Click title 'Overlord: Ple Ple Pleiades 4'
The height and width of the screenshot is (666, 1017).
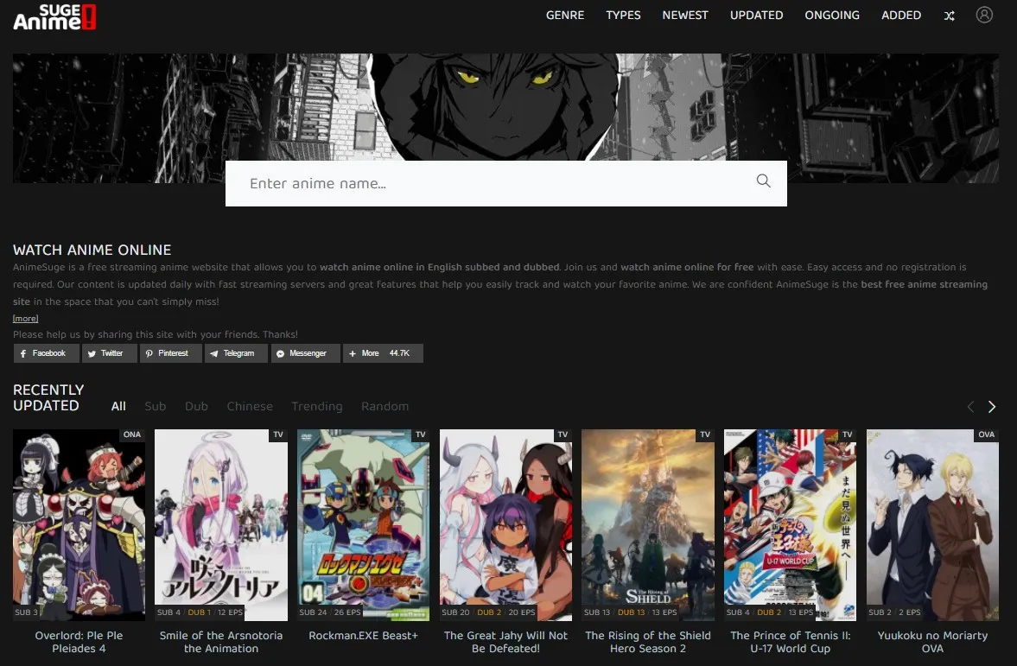(x=79, y=642)
